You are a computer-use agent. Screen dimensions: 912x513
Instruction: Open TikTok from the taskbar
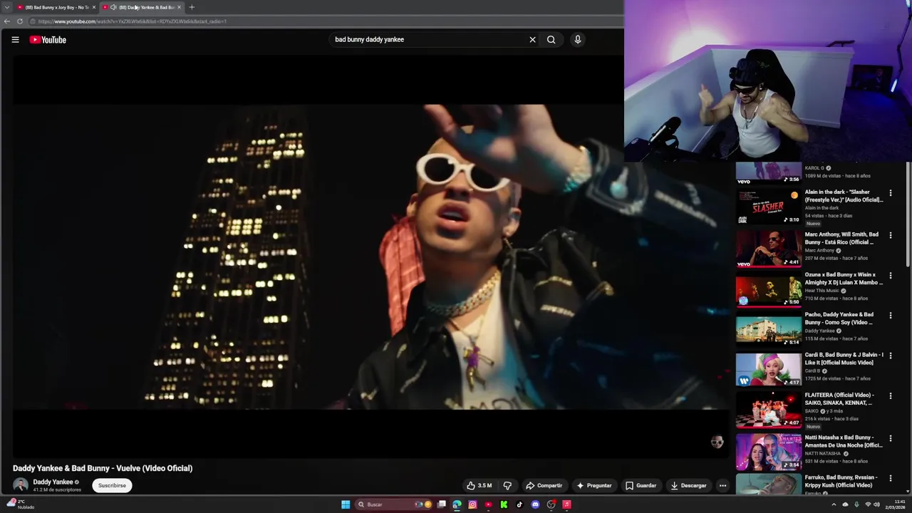(x=519, y=504)
